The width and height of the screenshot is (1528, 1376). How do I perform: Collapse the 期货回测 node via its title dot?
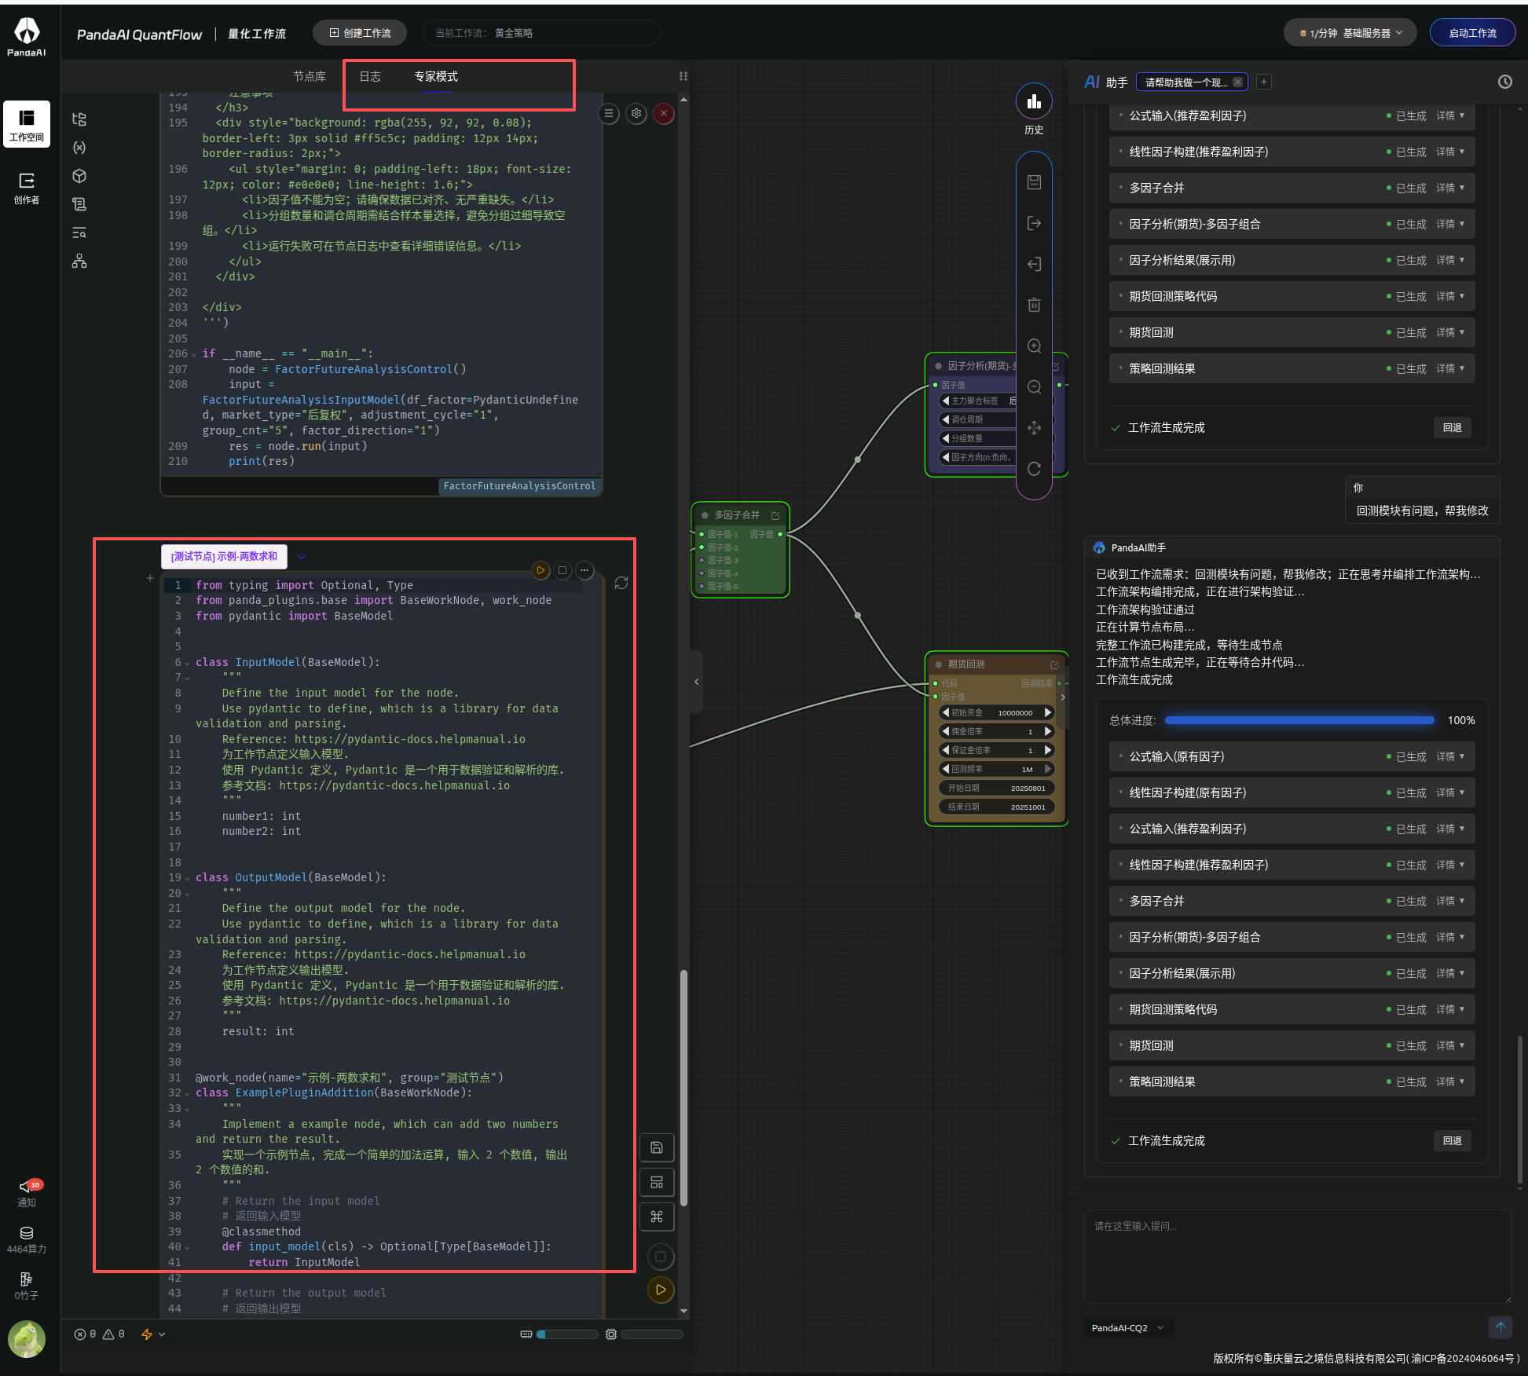[x=938, y=664]
